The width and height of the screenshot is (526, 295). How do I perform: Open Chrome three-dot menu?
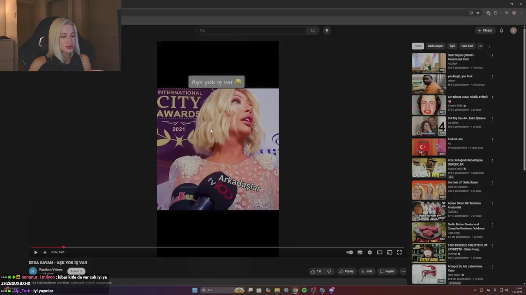click(x=521, y=13)
